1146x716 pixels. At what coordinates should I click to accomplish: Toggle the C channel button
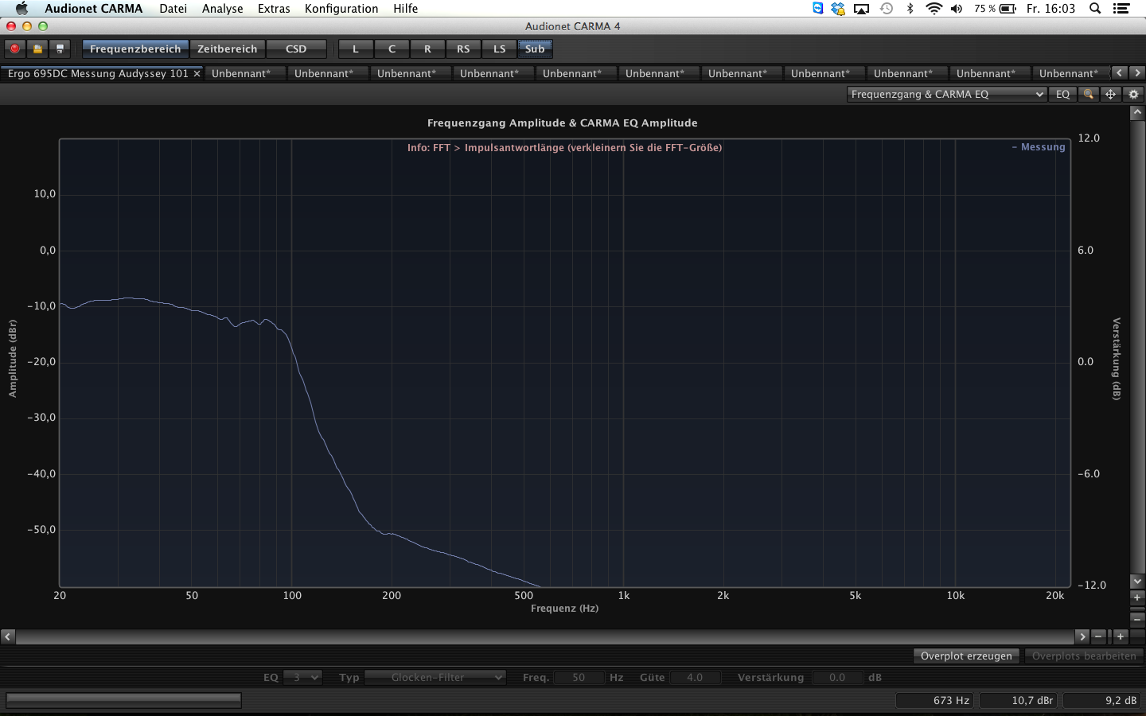(x=392, y=49)
